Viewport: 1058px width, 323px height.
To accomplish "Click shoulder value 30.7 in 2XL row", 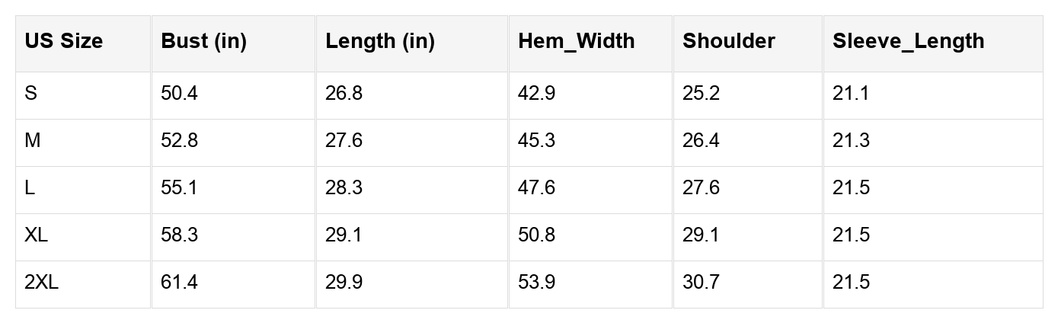I will click(701, 283).
